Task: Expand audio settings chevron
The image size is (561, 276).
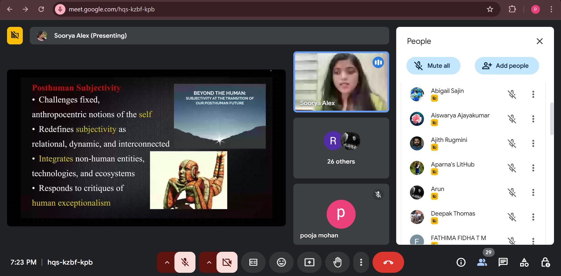Action: (167, 262)
